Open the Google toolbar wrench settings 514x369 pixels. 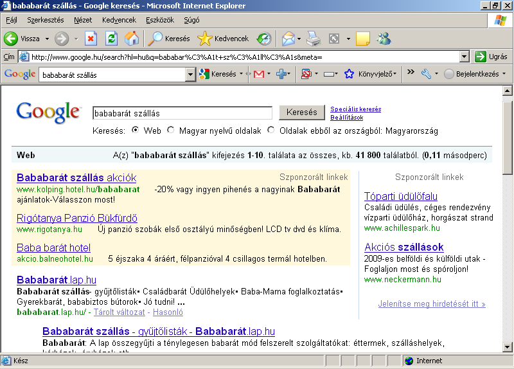(x=426, y=74)
